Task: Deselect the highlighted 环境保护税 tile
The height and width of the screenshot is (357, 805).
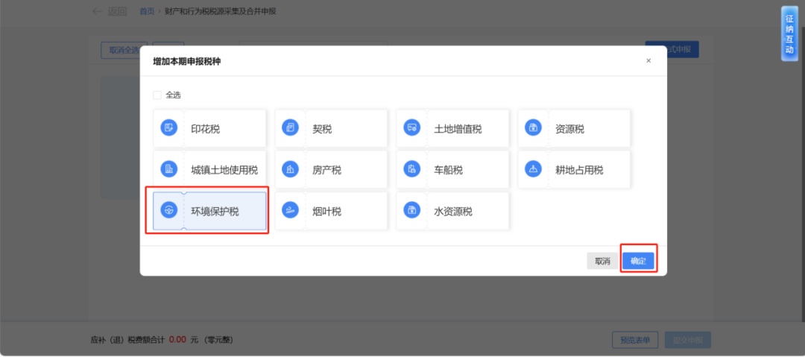Action: tap(215, 212)
